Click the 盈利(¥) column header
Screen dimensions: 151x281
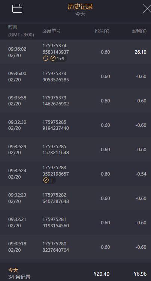tap(139, 31)
